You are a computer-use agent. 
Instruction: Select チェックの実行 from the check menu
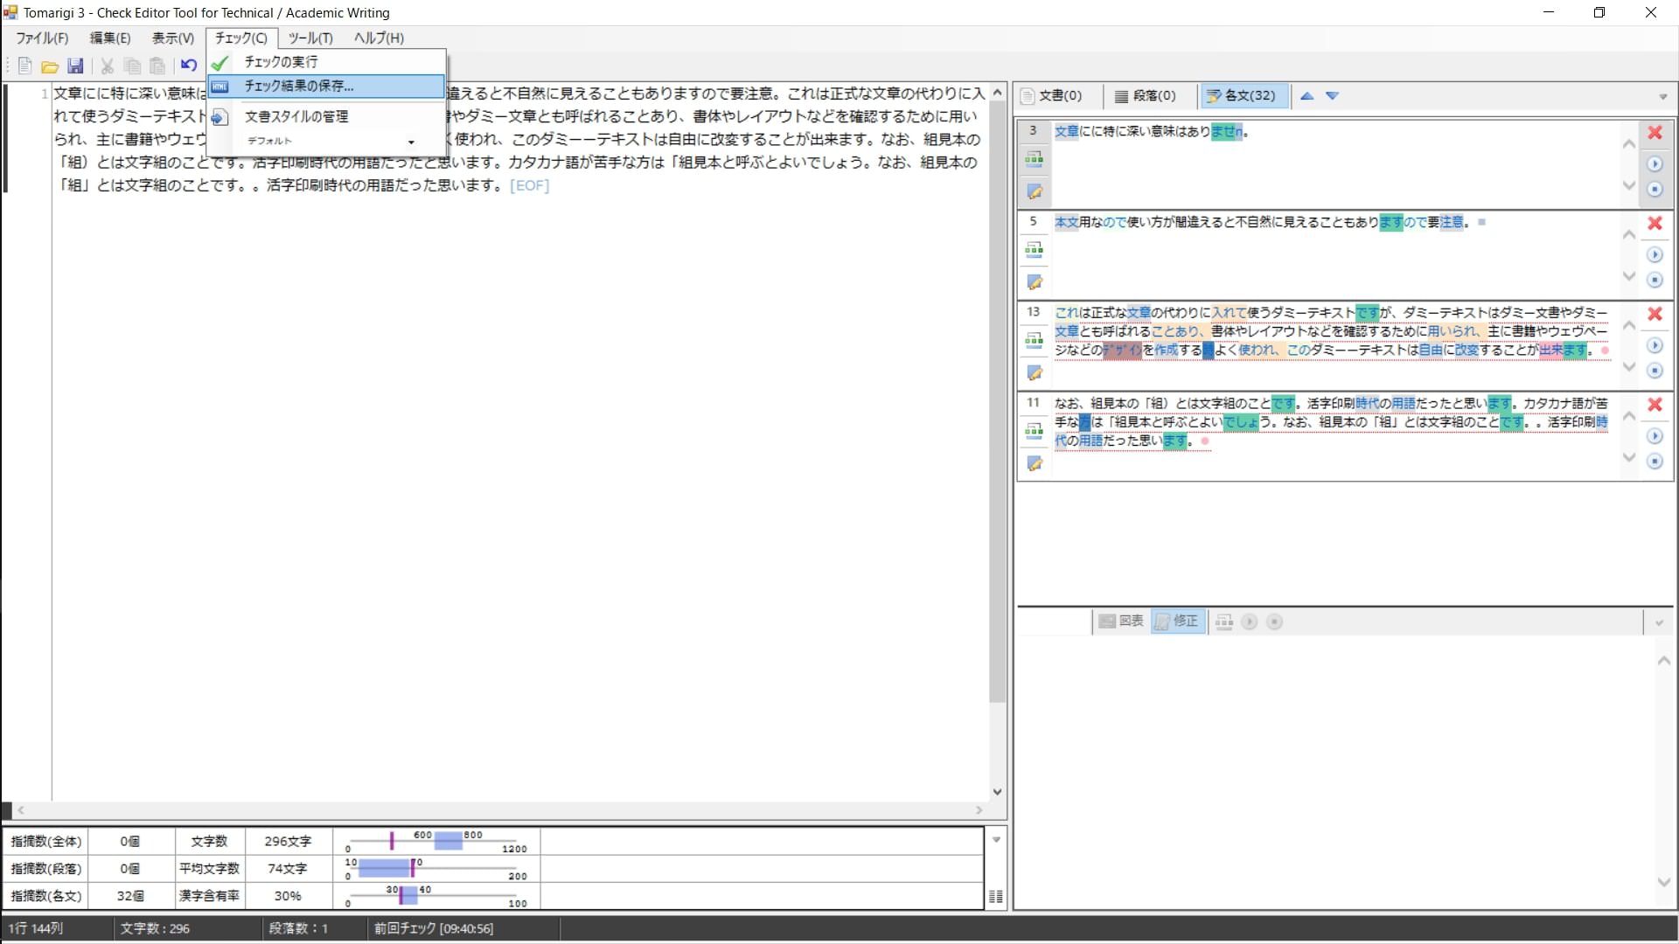(x=280, y=62)
